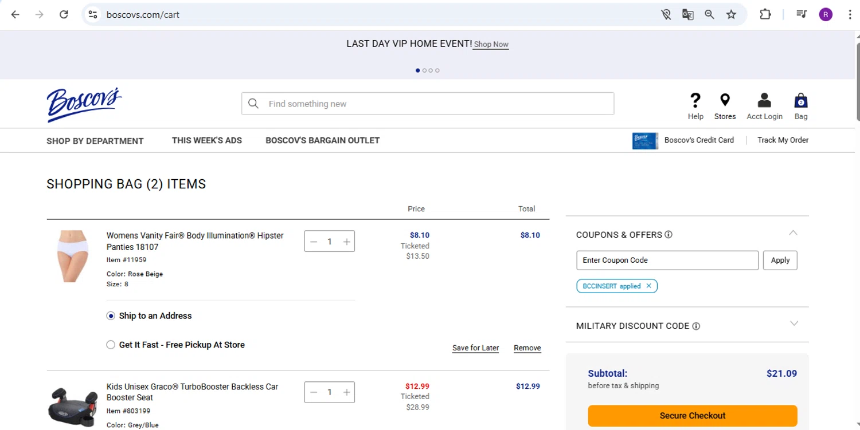Screen dimensions: 860x430
Task: Click Secure Checkout button
Action: [x=693, y=416]
